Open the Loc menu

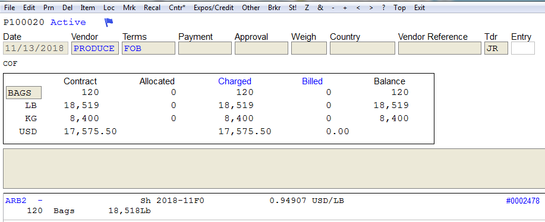point(109,8)
